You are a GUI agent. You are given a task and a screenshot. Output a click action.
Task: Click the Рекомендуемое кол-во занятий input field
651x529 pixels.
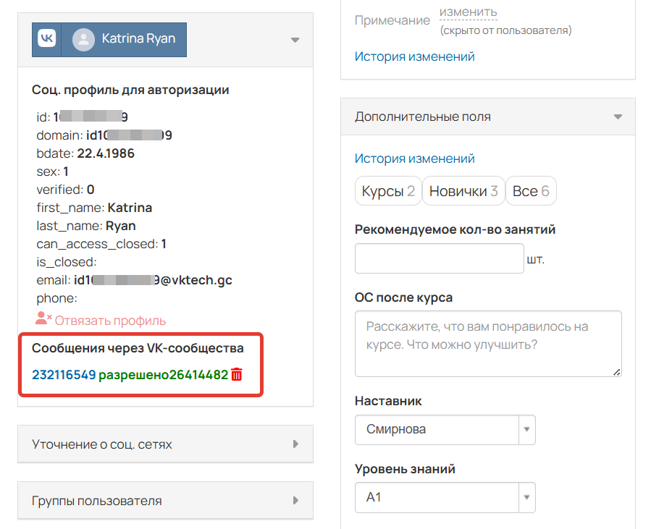tap(439, 258)
